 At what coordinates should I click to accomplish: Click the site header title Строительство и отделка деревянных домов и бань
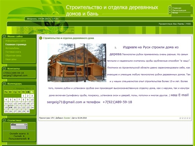[112, 11]
